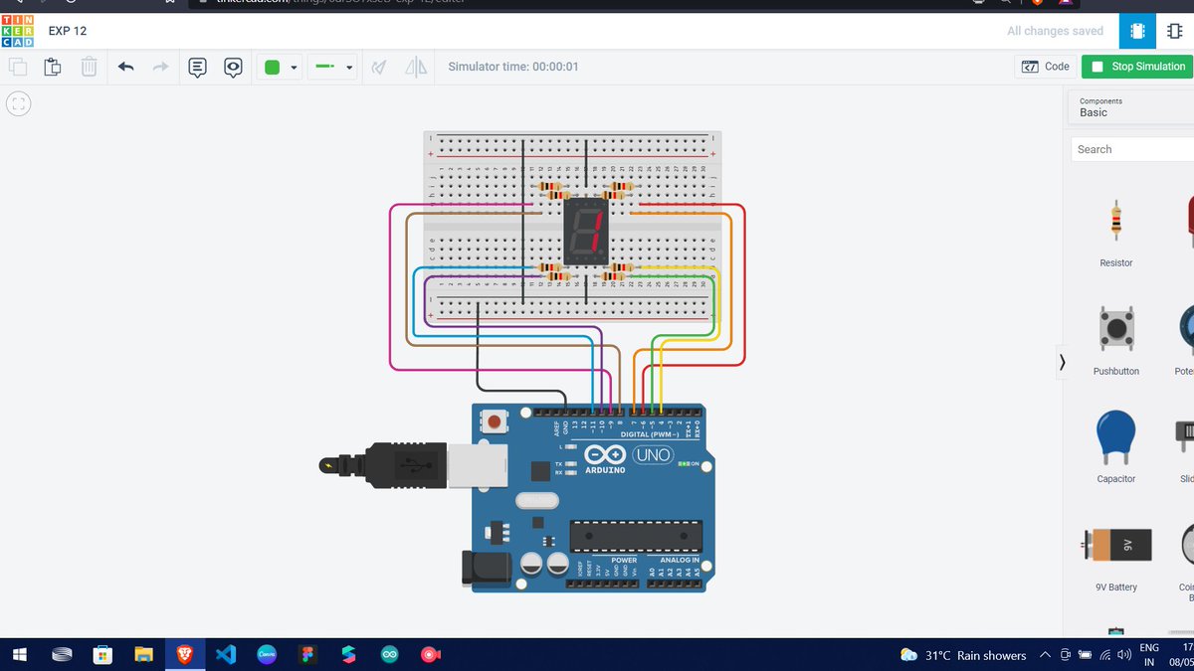Open the ENG IN language switcher

coord(1149,655)
